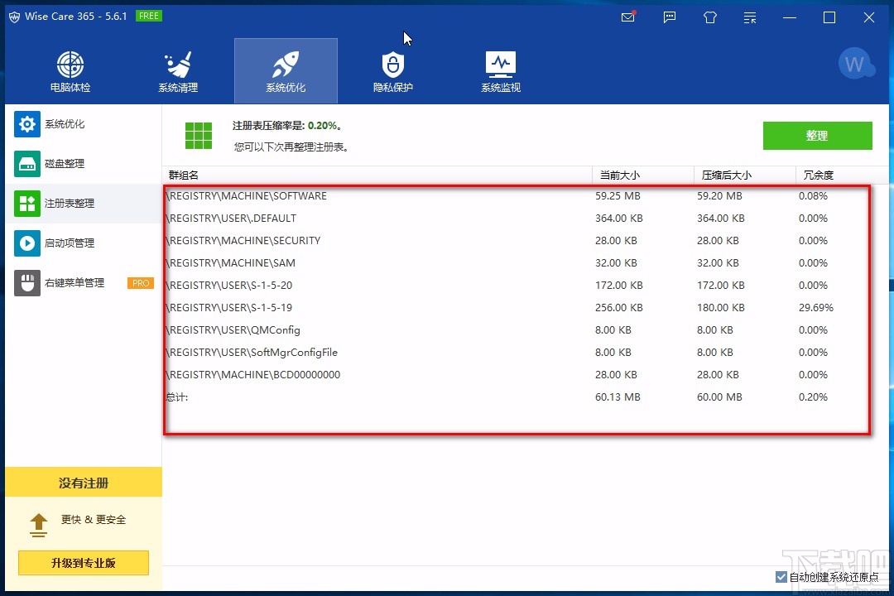Image resolution: width=894 pixels, height=596 pixels.
Task: Click the green registry grid icon
Action: pyautogui.click(x=199, y=136)
